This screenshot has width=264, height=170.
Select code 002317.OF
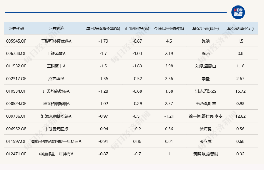(x=16, y=78)
